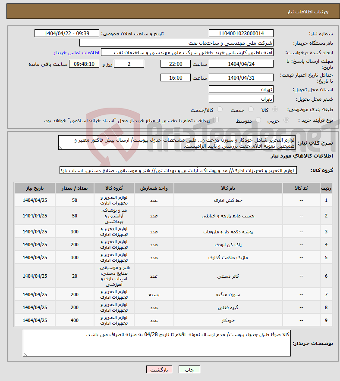Click the ایجاد کننده درخواست field
Viewport: 340px width, 381px height.
pos(187,53)
